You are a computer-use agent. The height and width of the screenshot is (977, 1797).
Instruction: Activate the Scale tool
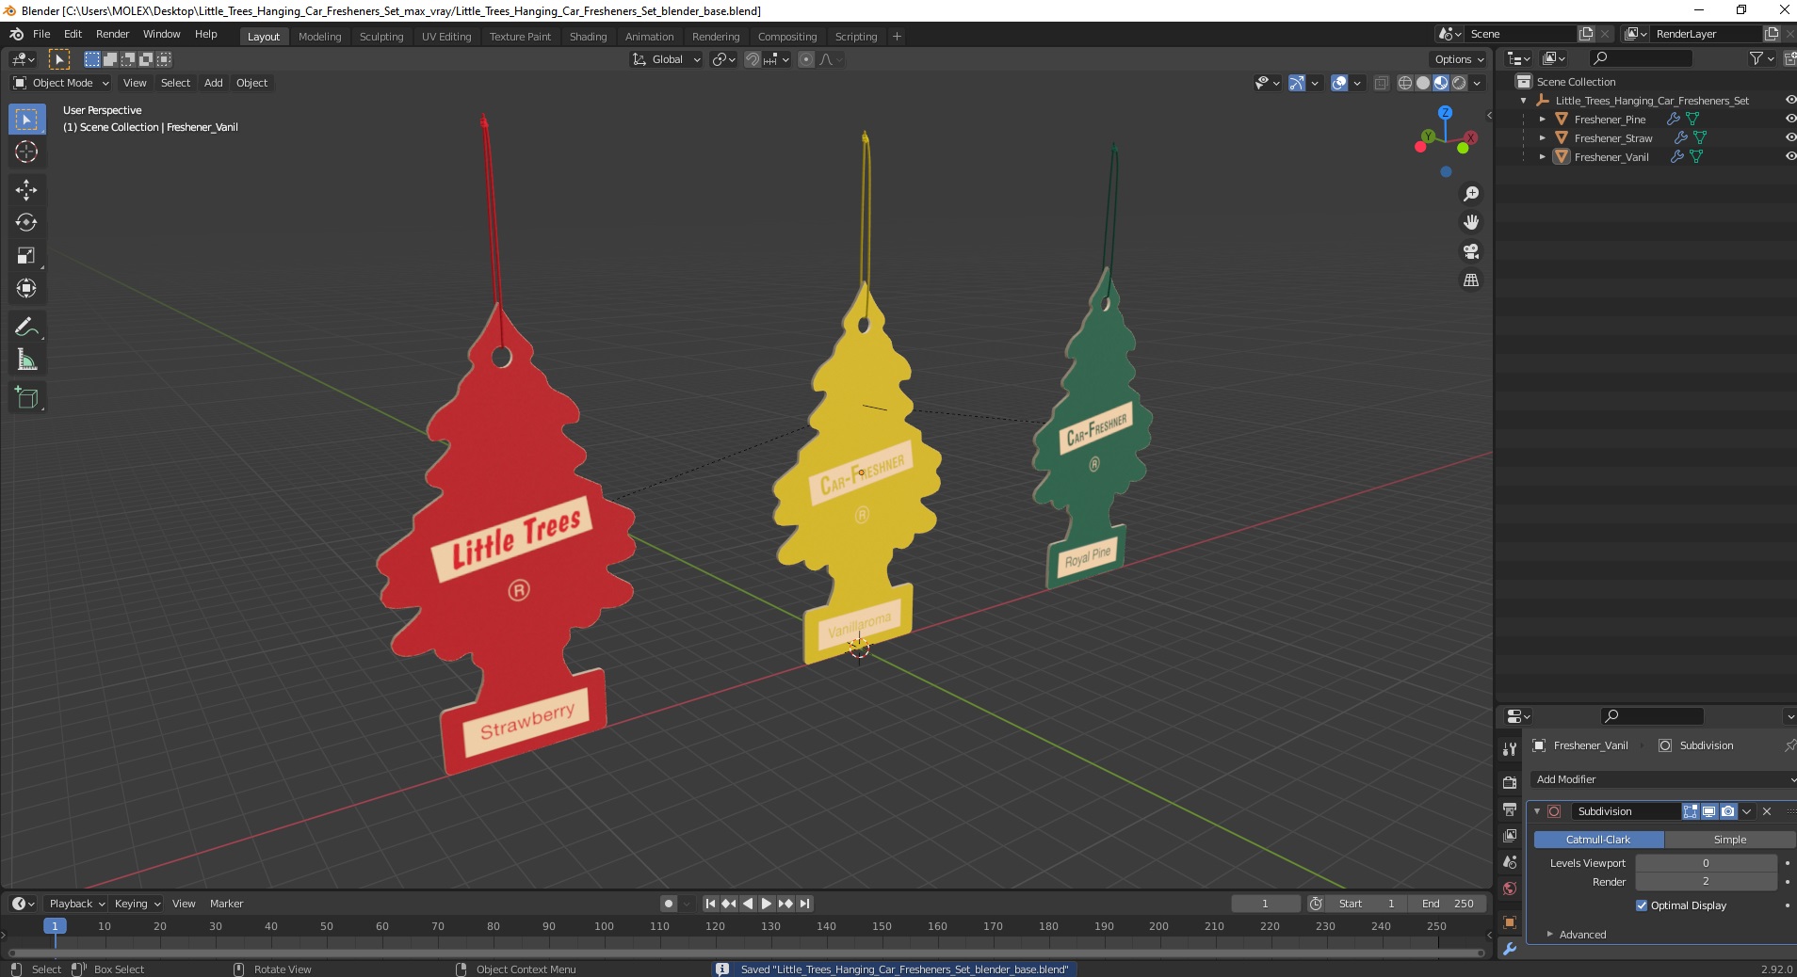point(26,255)
